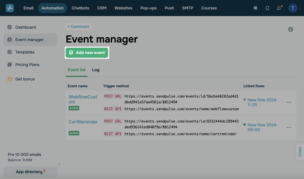Click the Get bonus gift icon

click(x=10, y=79)
